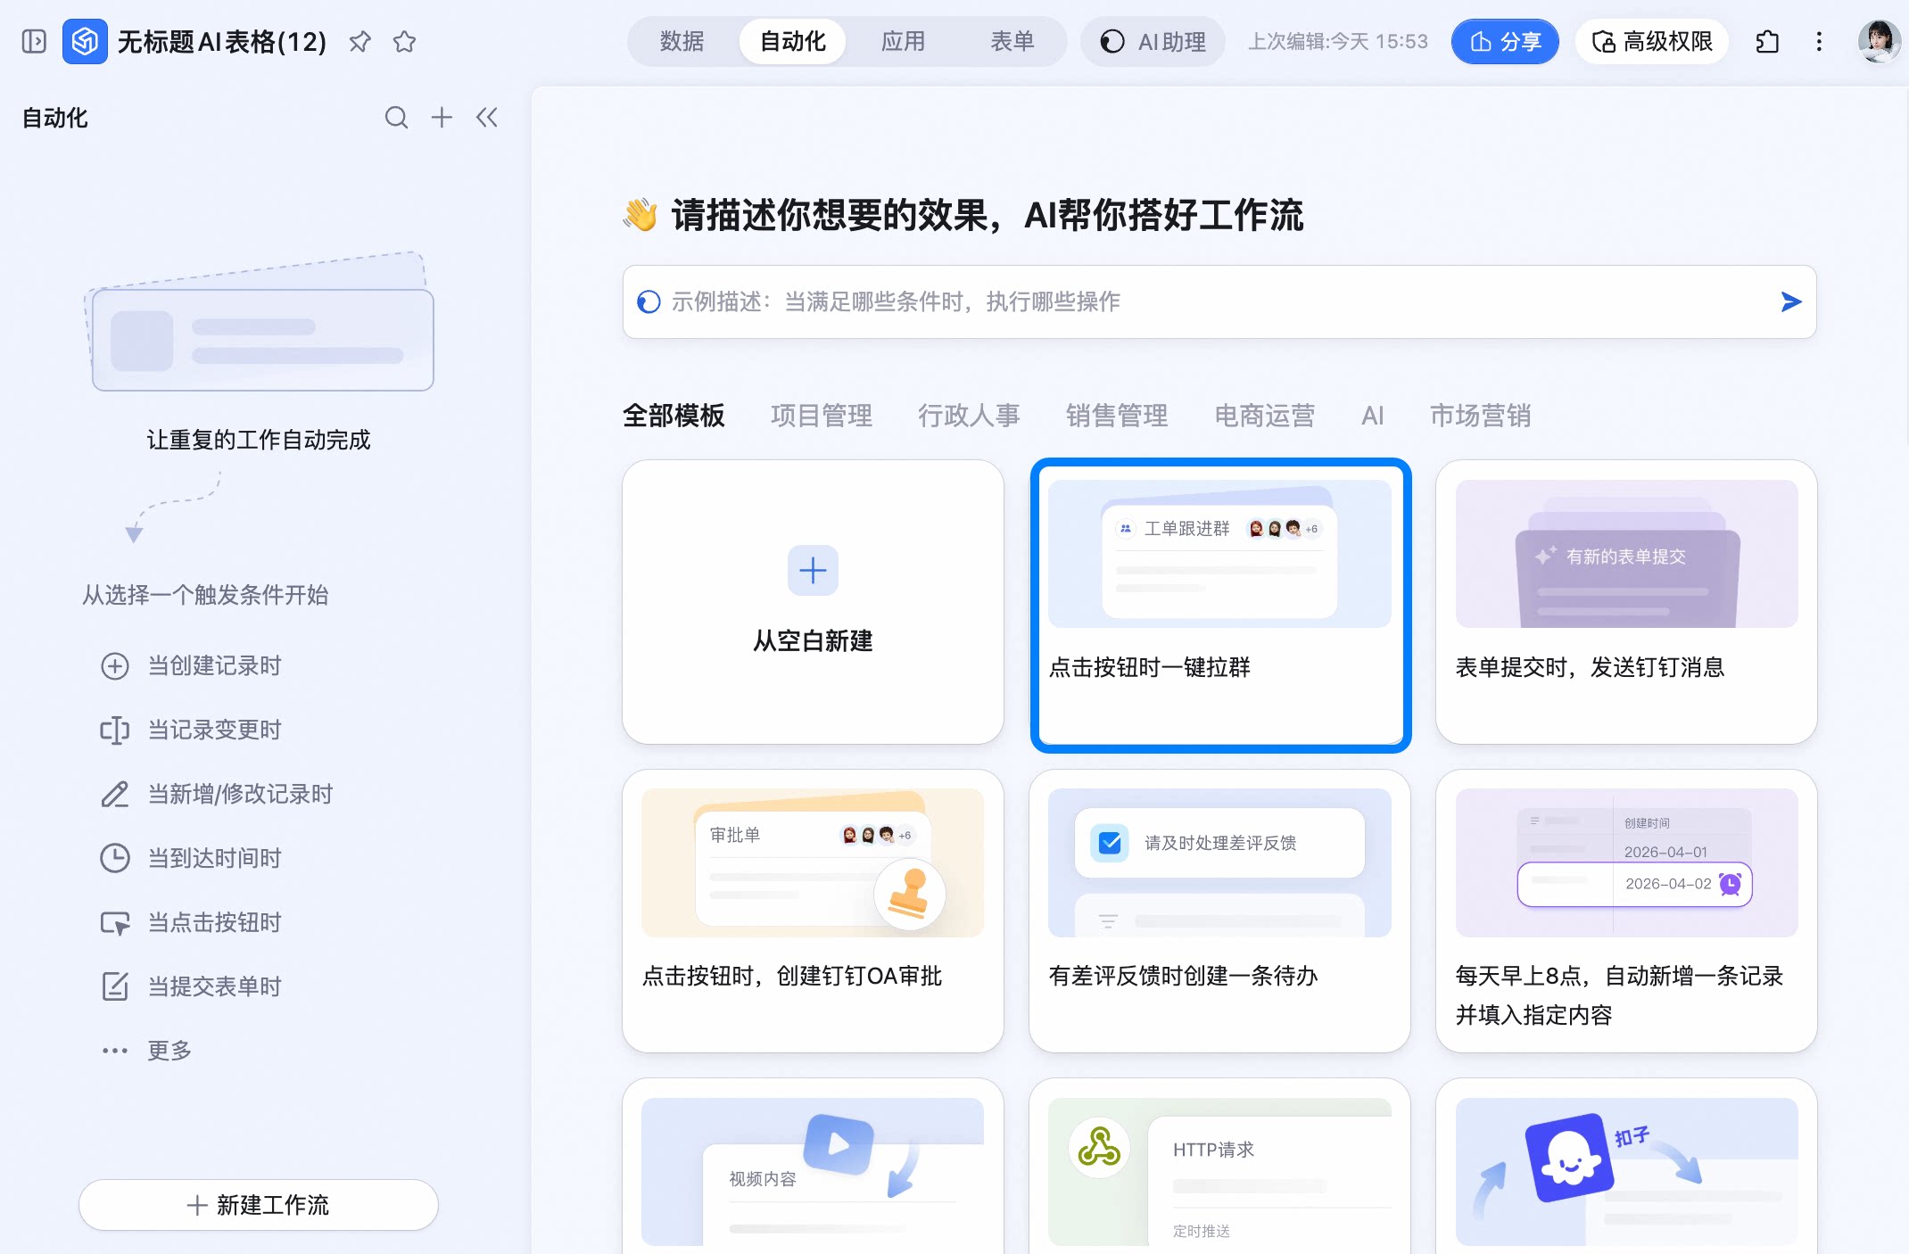Open the plugin extensions puzzle icon
1909x1254 pixels.
point(1767,41)
